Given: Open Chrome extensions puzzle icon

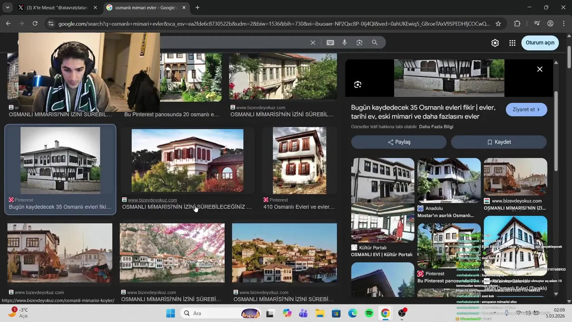Looking at the screenshot, I should [517, 24].
